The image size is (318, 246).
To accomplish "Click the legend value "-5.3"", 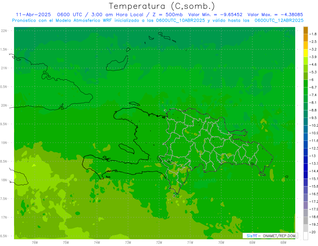I will (313, 72).
